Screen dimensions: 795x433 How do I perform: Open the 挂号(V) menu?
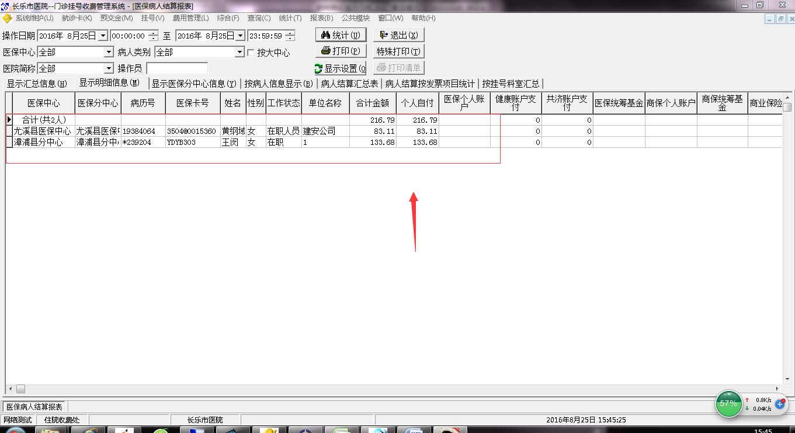coord(153,18)
